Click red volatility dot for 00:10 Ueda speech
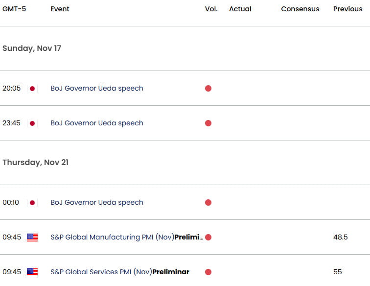370x286 pixels. pyautogui.click(x=208, y=203)
